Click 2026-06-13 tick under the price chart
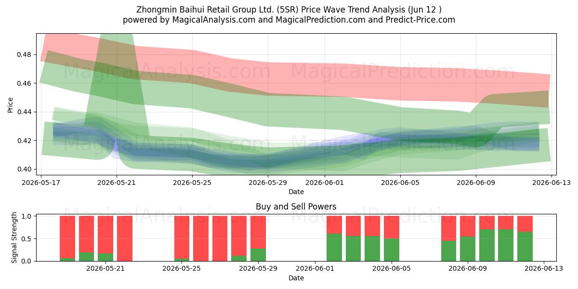Screen dimensions: 578x289 [552, 183]
